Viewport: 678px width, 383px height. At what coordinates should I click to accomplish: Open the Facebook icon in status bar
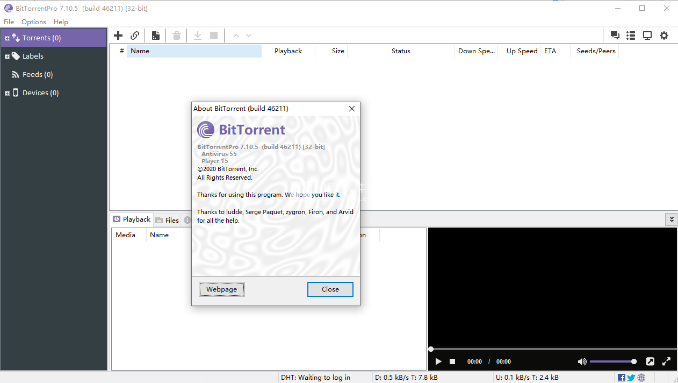pyautogui.click(x=622, y=378)
